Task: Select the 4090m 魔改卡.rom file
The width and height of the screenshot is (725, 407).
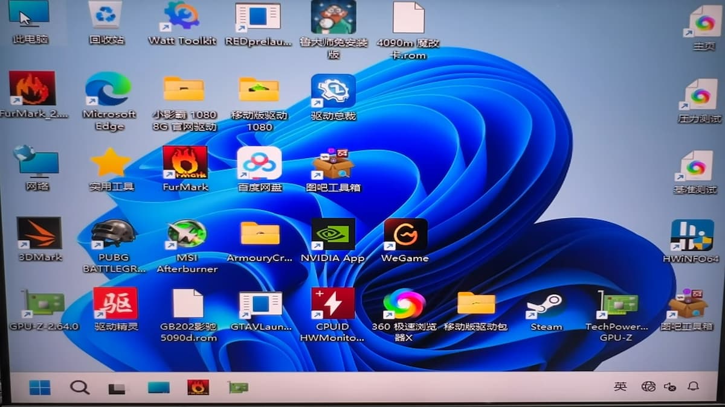Action: pyautogui.click(x=408, y=30)
